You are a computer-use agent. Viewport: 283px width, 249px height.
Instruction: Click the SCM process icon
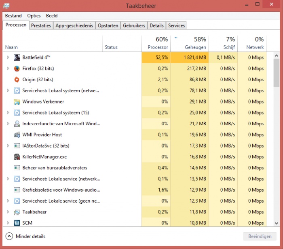click(17, 223)
